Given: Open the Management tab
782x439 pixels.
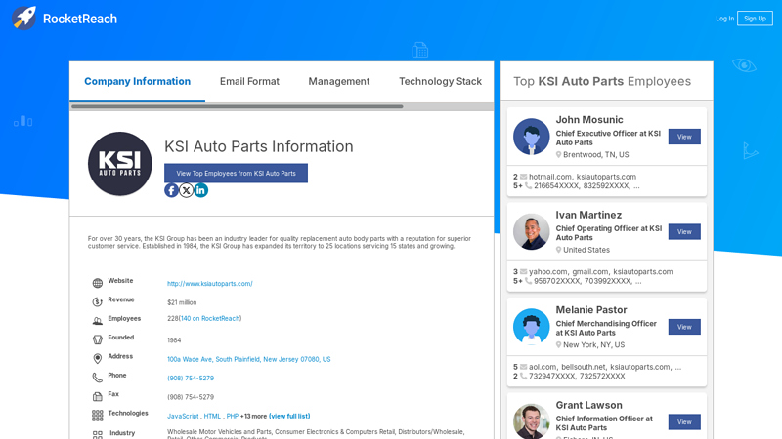Looking at the screenshot, I should tap(338, 82).
